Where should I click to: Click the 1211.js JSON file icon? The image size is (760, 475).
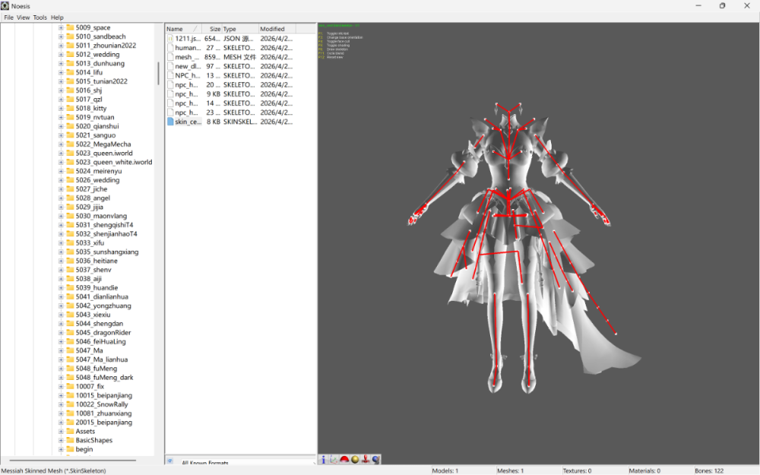170,38
